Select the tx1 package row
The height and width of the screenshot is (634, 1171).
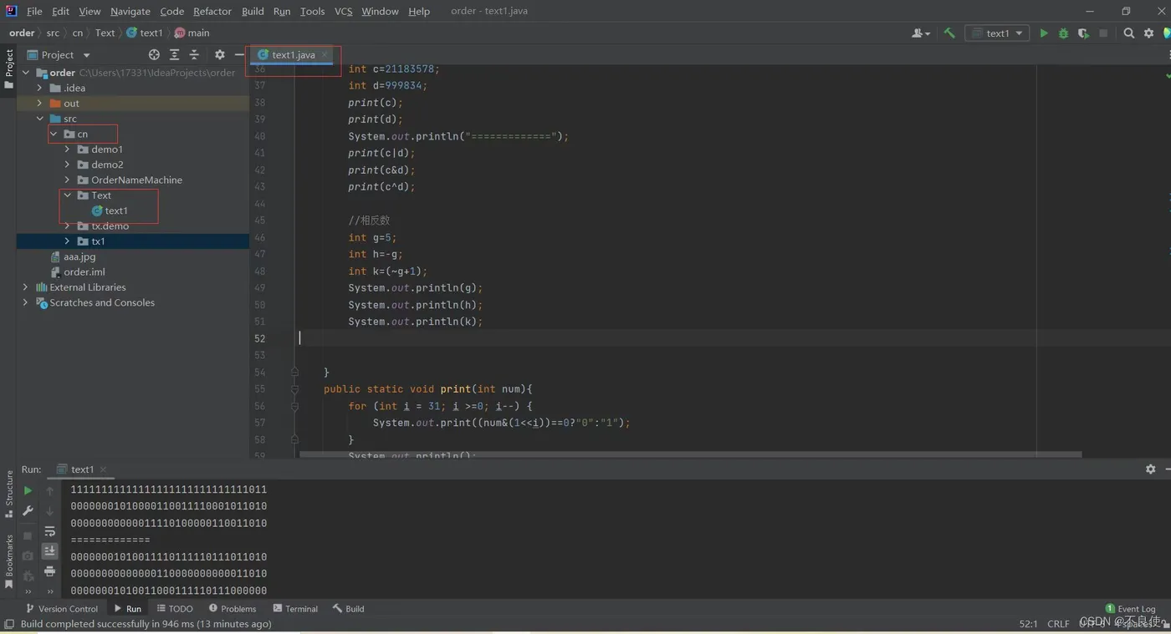[133, 241]
